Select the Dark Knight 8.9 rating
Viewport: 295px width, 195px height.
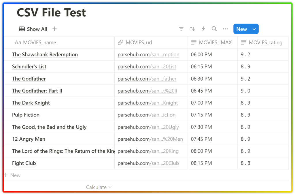pos(263,103)
